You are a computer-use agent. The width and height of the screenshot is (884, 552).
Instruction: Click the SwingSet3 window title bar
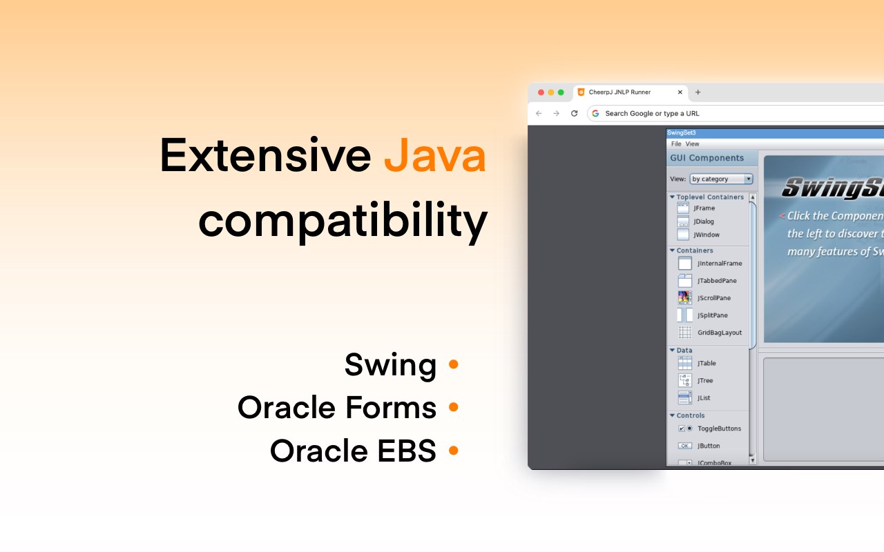pos(775,133)
